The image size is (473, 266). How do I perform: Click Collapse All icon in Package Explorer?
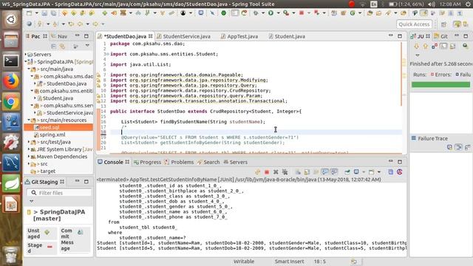coord(53,46)
